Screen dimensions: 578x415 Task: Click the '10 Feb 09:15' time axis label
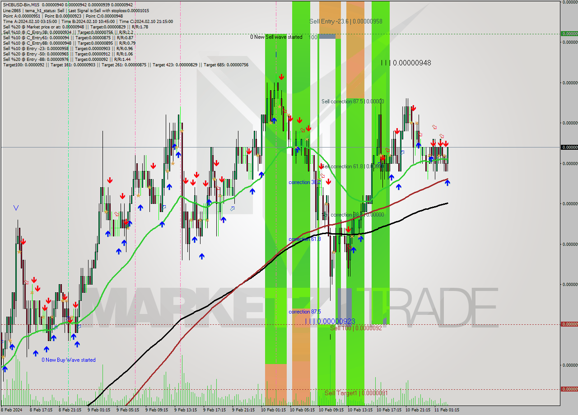(x=331, y=410)
